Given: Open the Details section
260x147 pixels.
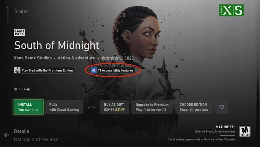Looking at the screenshot, I should point(22,131).
